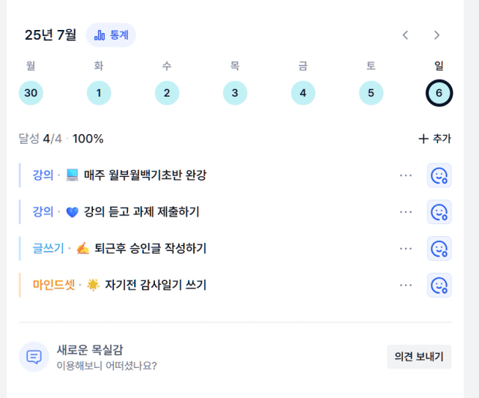The image size is (479, 398).
Task: Open more options for 자기전 감사일기 쓰기
Action: point(406,285)
